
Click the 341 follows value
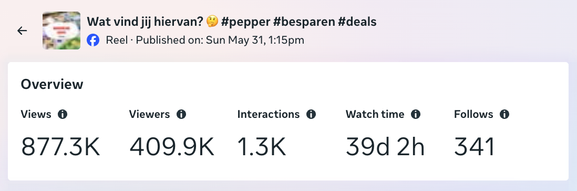475,147
